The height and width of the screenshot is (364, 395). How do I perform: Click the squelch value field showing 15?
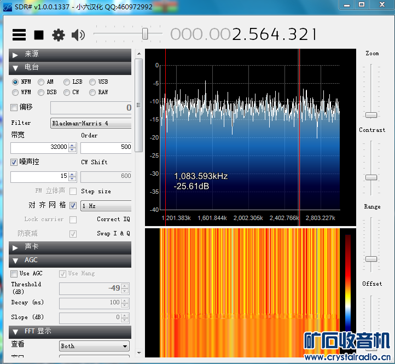click(x=39, y=176)
